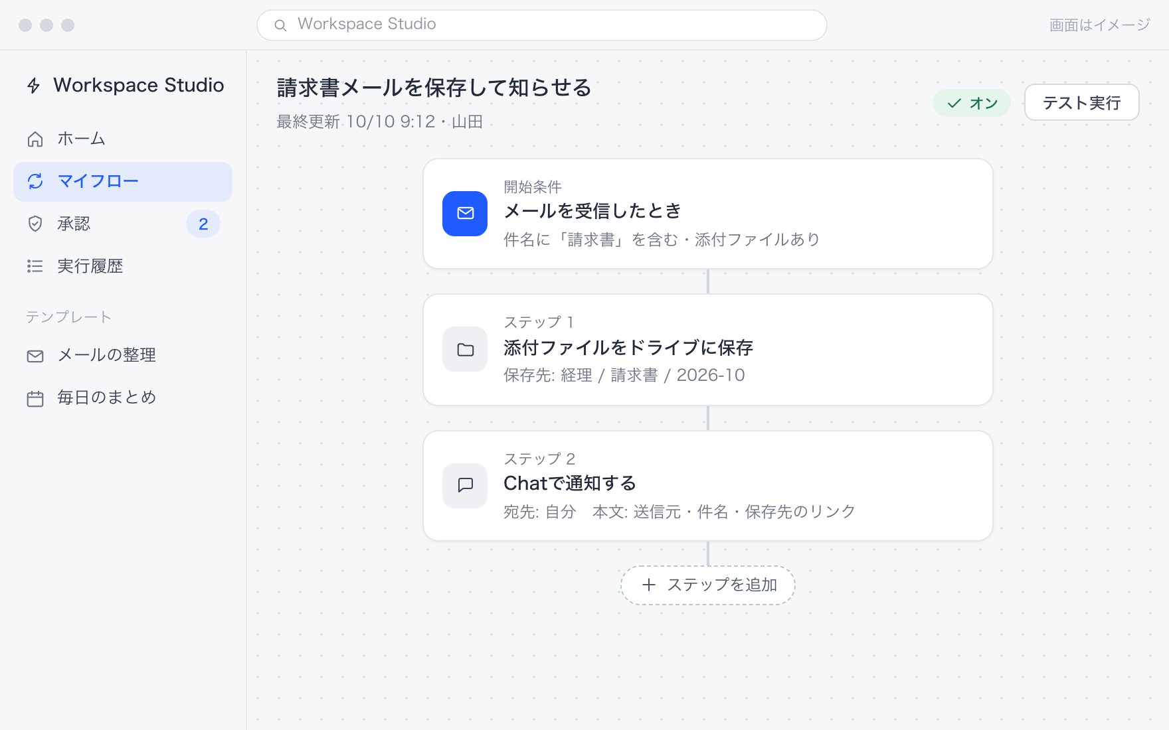Click the 保存先: 経理 / 請求書 / 2026-10 text
This screenshot has width=1169, height=730.
click(x=624, y=376)
